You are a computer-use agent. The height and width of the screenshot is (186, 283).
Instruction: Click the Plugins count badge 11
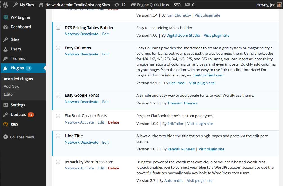pyautogui.click(x=28, y=68)
